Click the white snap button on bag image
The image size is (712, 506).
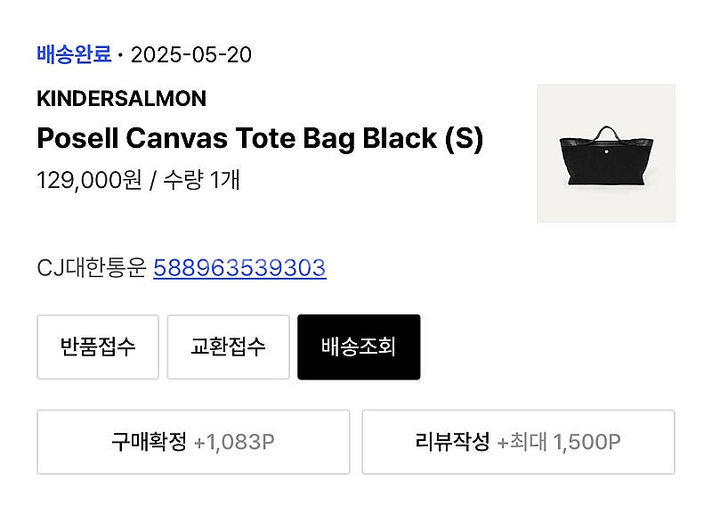tap(606, 151)
